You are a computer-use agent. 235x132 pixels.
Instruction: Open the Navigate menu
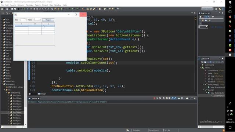point(30,5)
